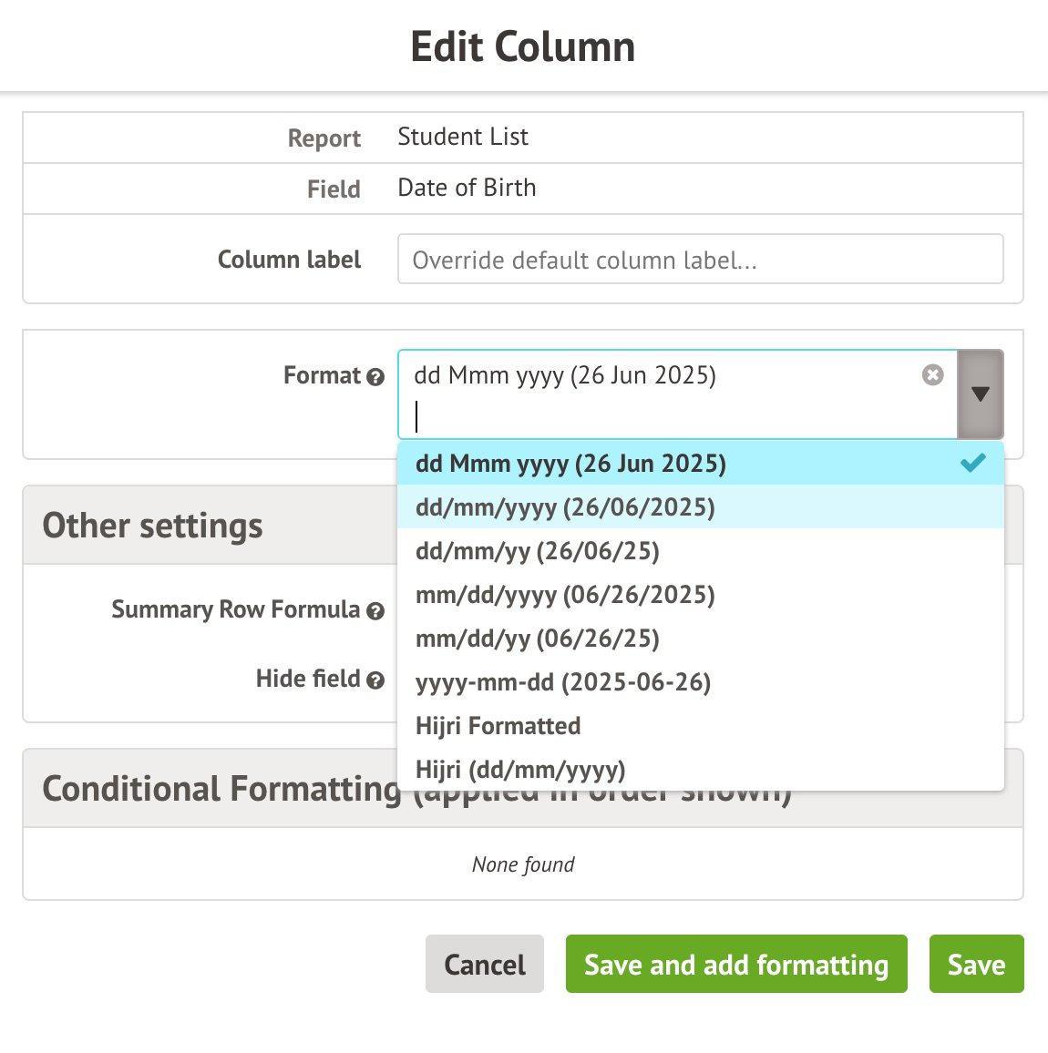Clear the selected date format with the x icon
The image size is (1048, 1053).
[x=932, y=375]
